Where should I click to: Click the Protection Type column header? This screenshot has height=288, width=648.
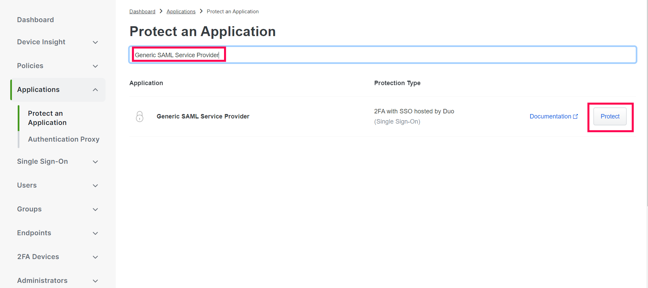pos(397,83)
